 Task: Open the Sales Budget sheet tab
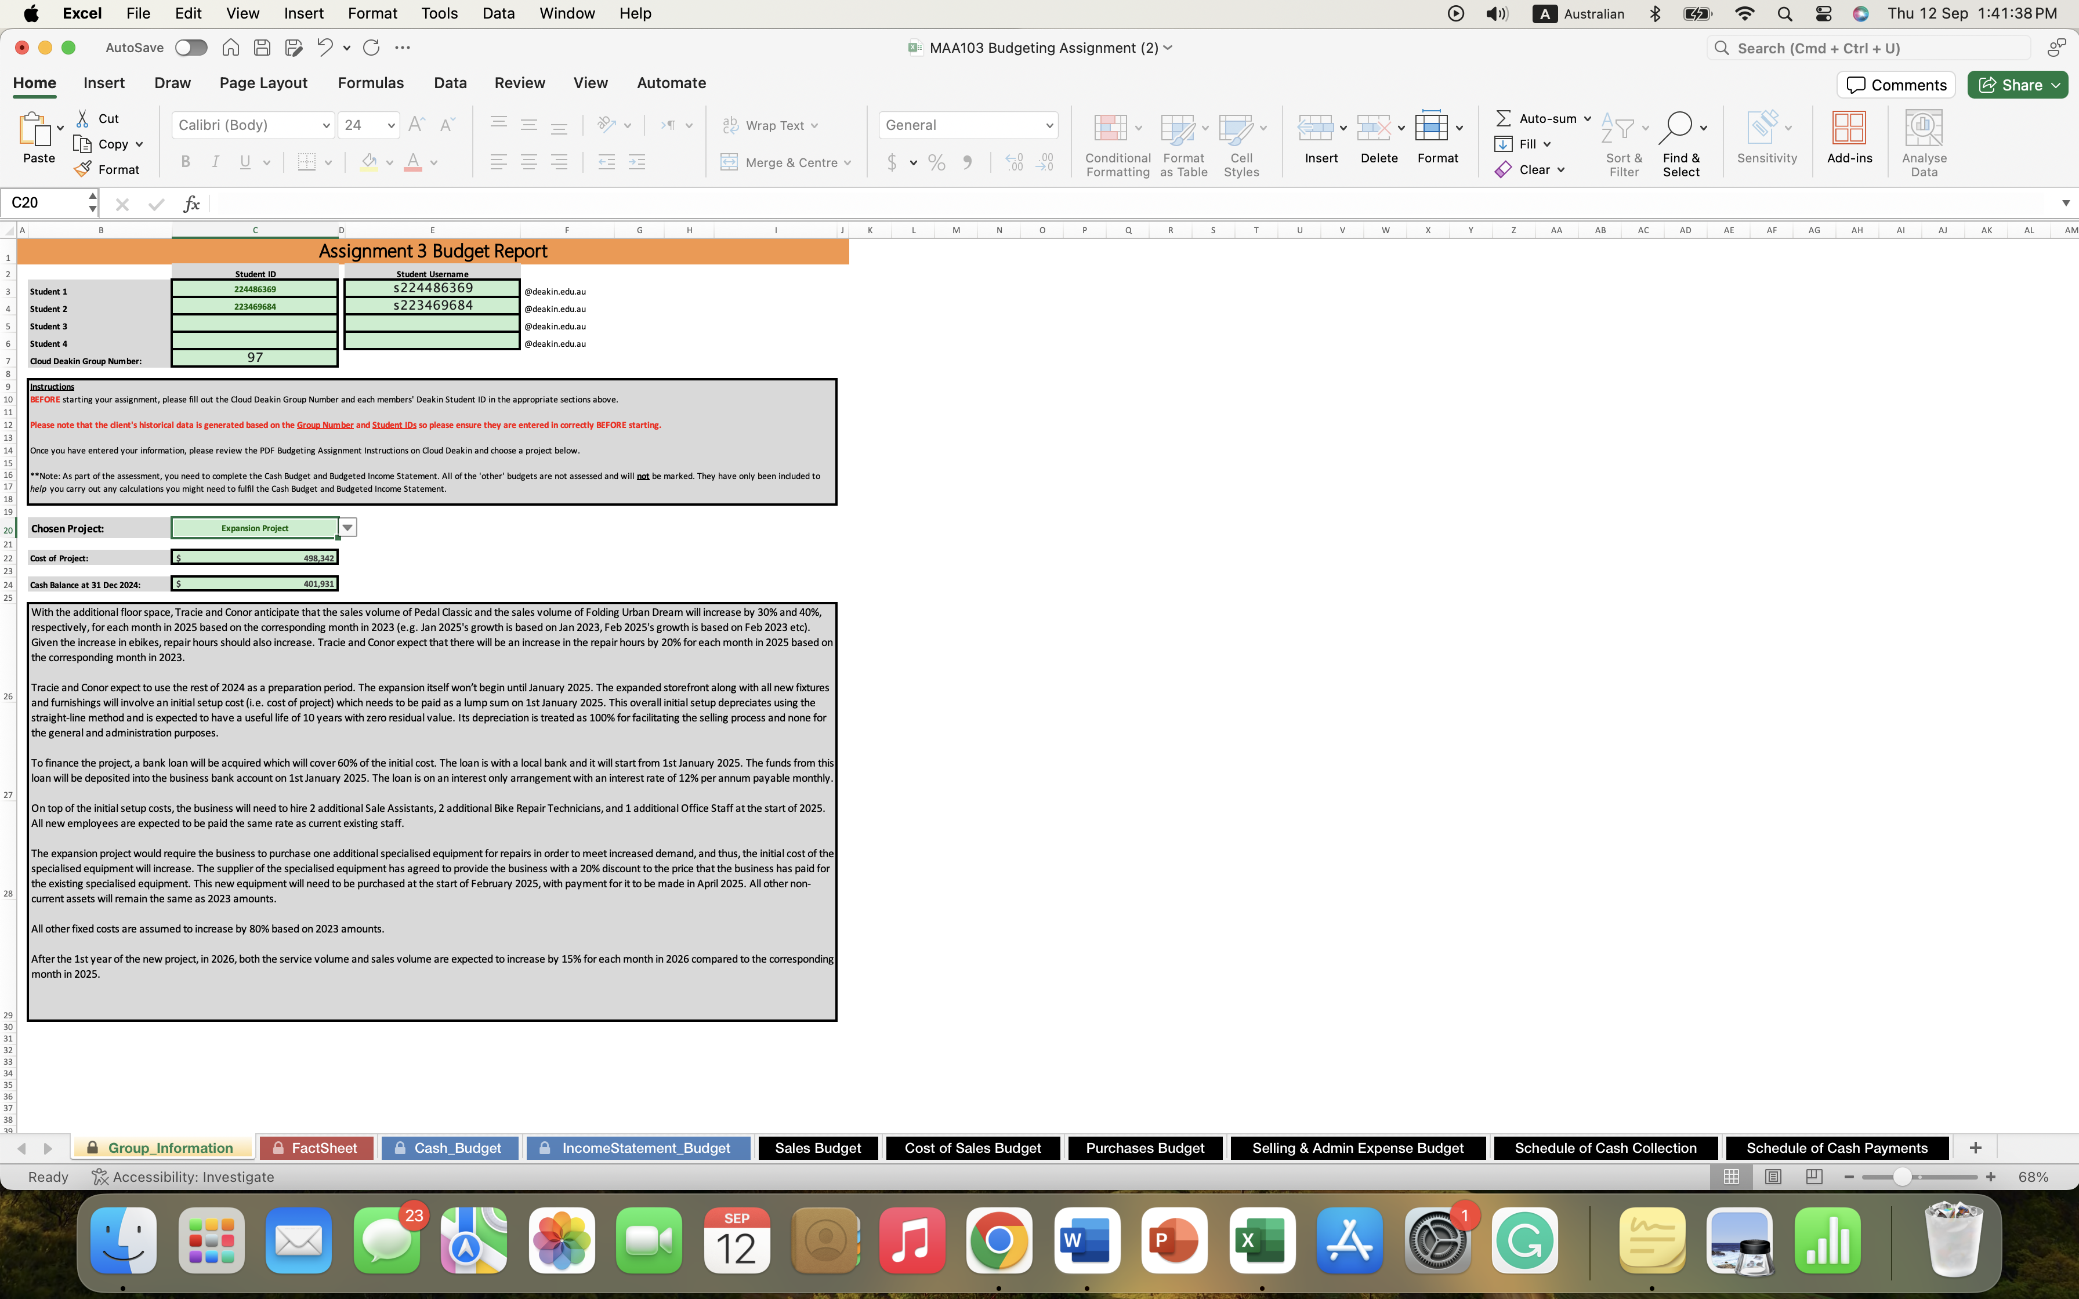[816, 1147]
